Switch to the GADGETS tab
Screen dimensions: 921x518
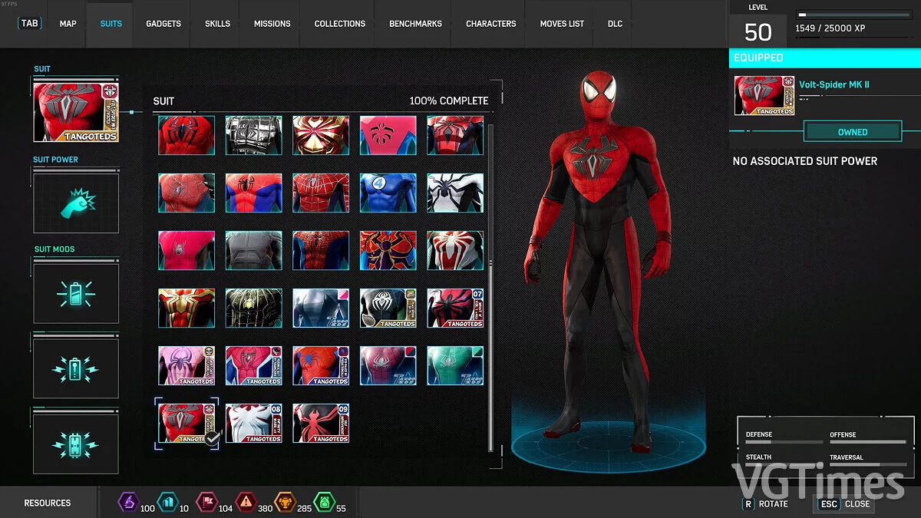coord(163,24)
